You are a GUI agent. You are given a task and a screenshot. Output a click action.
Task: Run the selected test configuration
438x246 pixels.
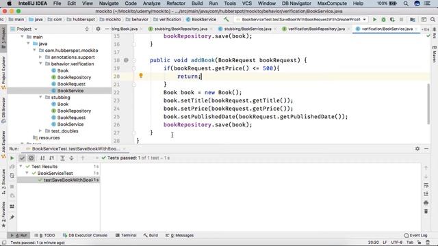pos(374,20)
